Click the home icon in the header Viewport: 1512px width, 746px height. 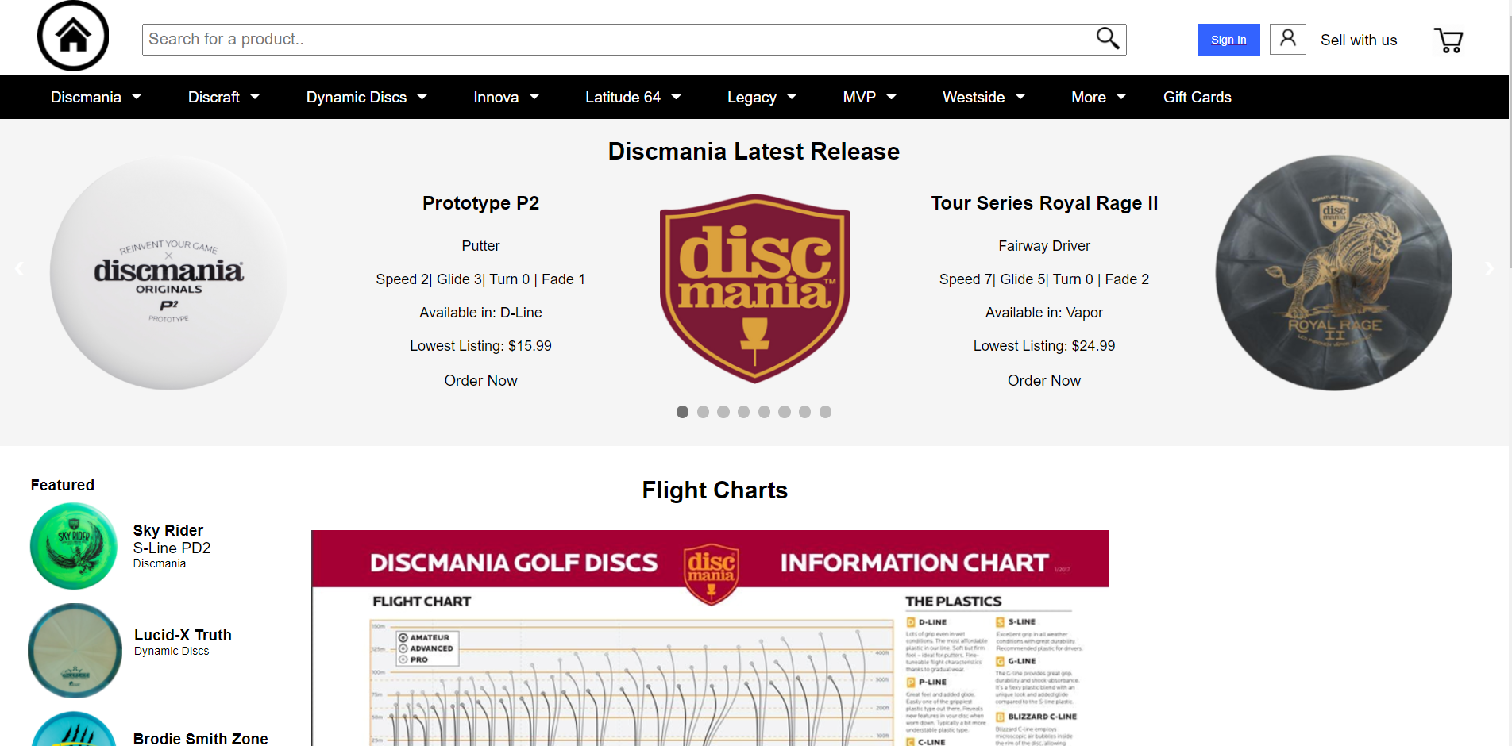[72, 36]
